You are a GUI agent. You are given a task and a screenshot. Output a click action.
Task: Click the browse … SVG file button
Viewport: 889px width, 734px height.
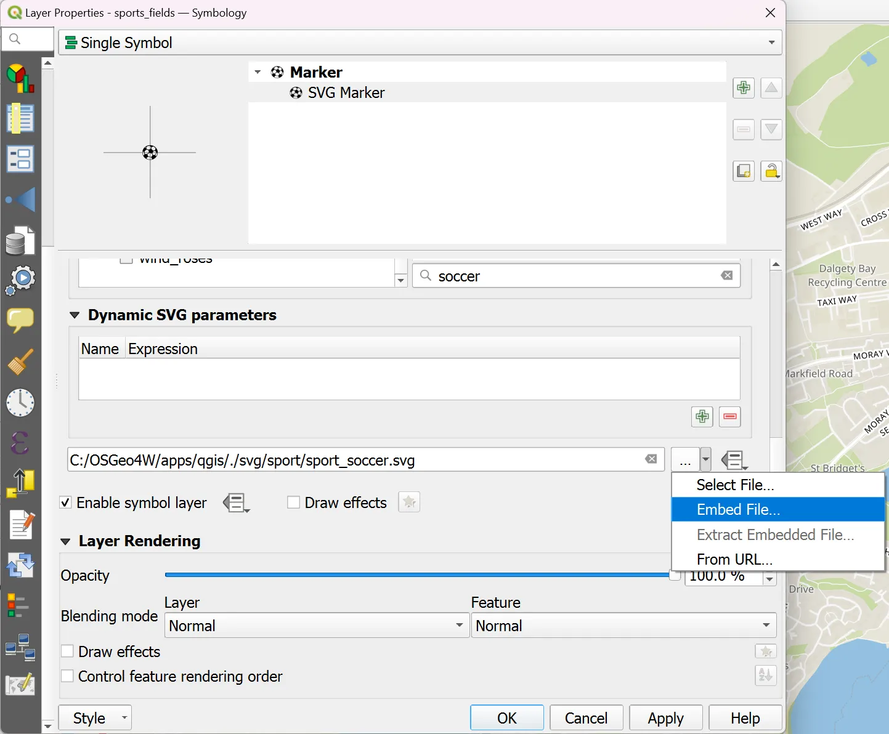(685, 459)
